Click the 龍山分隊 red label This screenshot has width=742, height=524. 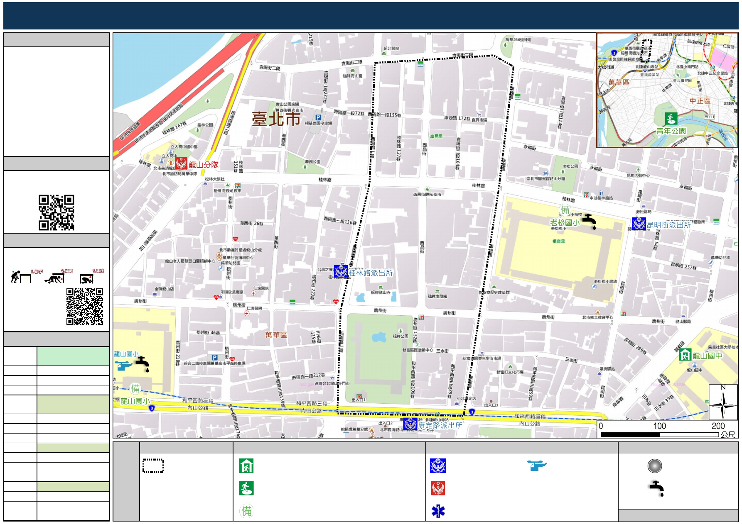[204, 165]
